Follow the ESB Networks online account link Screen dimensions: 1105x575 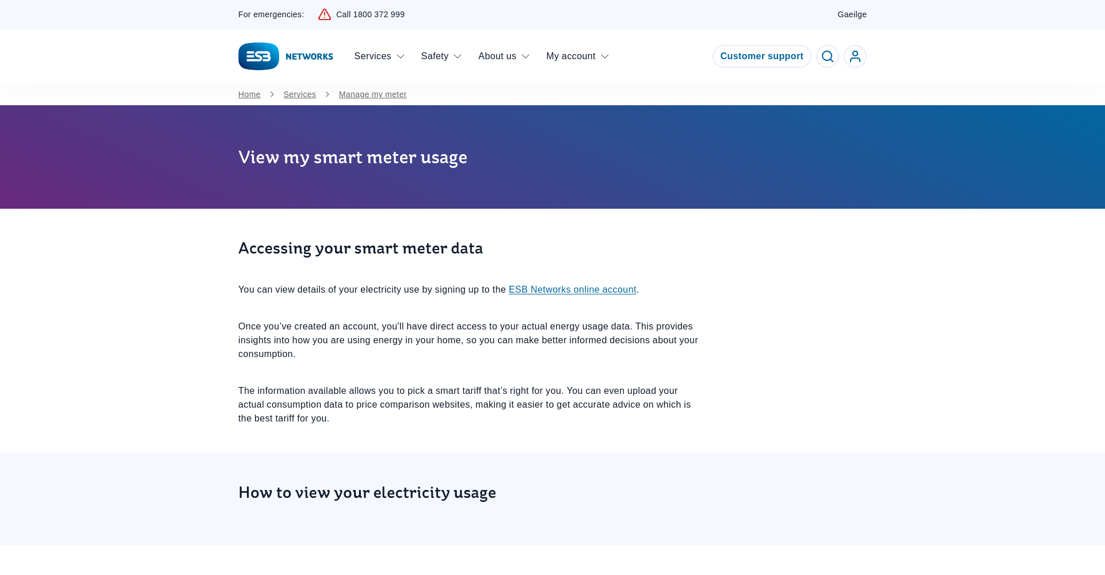pos(572,290)
